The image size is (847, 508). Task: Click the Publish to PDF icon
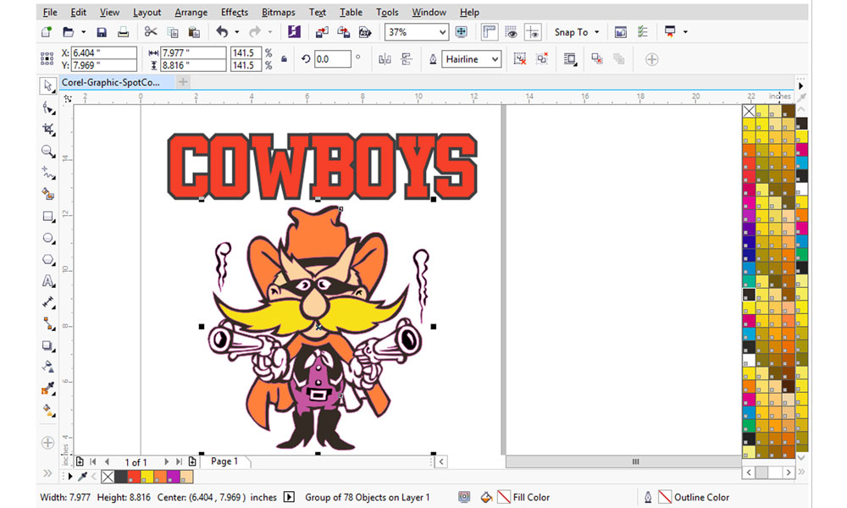point(365,32)
